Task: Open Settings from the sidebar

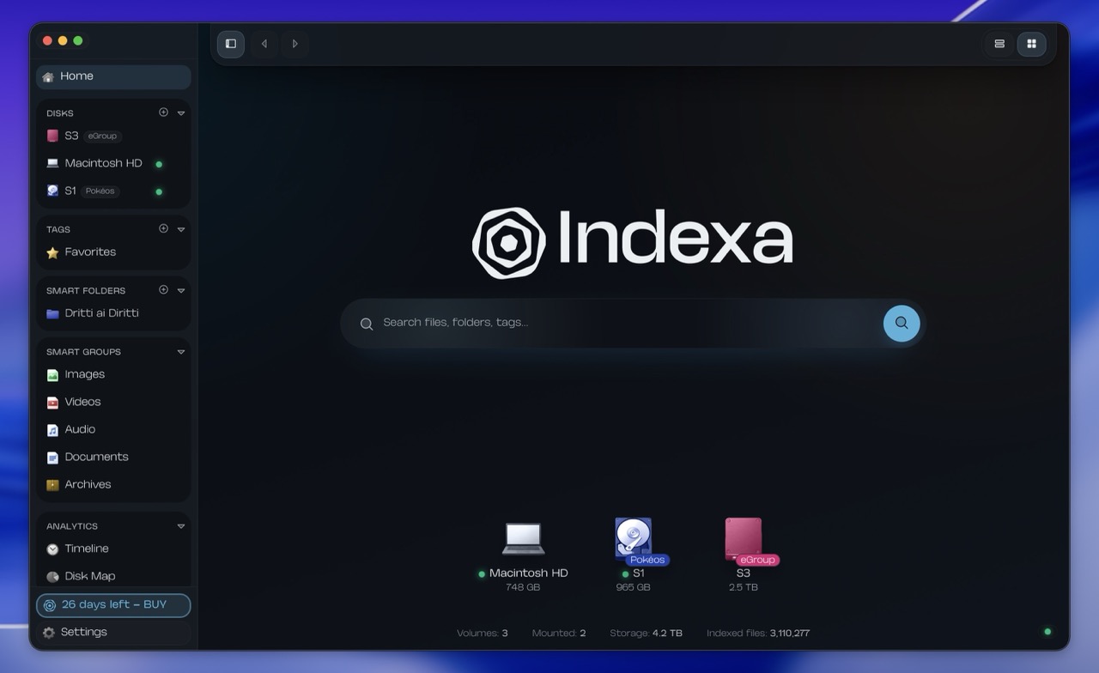Action: point(113,632)
